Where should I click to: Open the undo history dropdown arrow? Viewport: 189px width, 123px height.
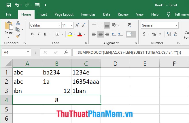coord(21,5)
